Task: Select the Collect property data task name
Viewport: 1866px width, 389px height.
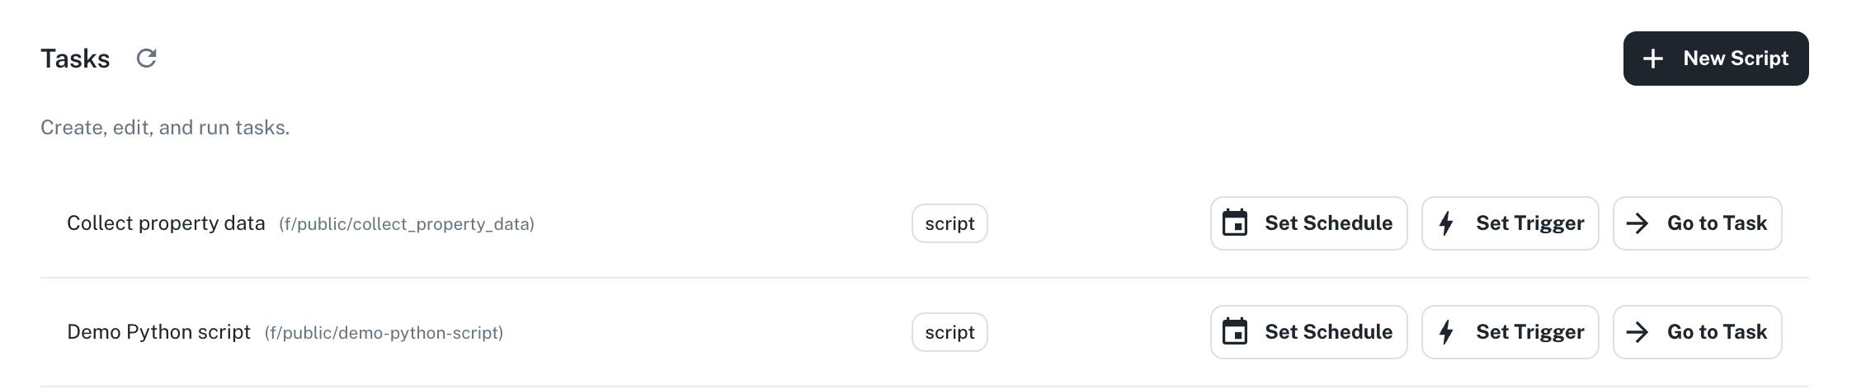Action: click(166, 223)
